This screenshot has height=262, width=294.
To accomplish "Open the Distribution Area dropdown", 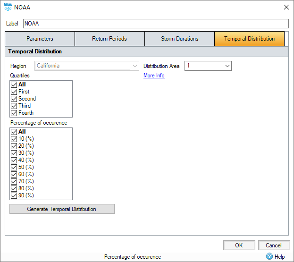I will pyautogui.click(x=208, y=66).
